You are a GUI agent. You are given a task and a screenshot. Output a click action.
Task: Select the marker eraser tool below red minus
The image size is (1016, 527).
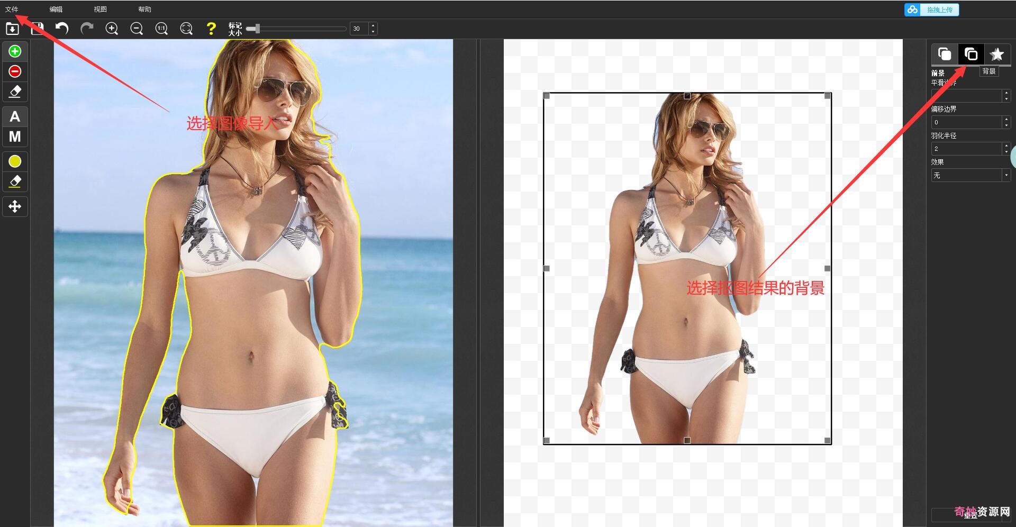pyautogui.click(x=15, y=92)
